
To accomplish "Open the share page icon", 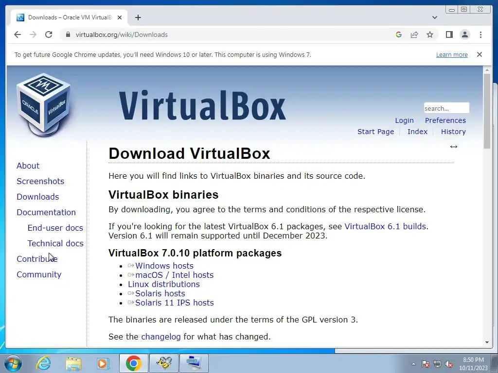I will 414,34.
